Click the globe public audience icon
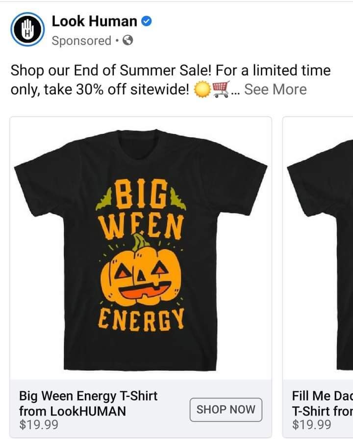This screenshot has width=353, height=439. 127,41
